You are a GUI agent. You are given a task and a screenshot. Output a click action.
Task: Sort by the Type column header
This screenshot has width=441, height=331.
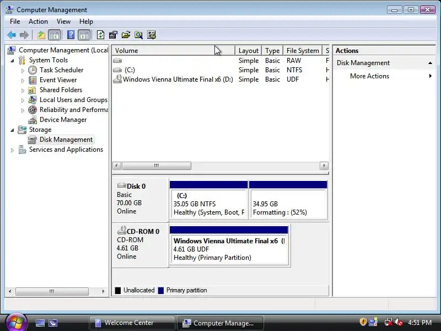click(x=272, y=50)
